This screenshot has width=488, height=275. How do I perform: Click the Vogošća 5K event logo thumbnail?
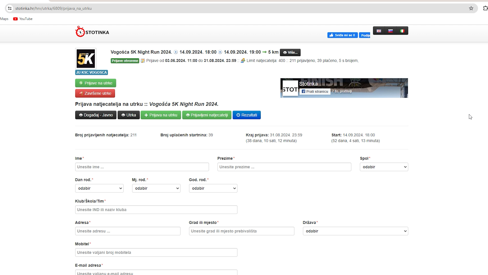(86, 59)
